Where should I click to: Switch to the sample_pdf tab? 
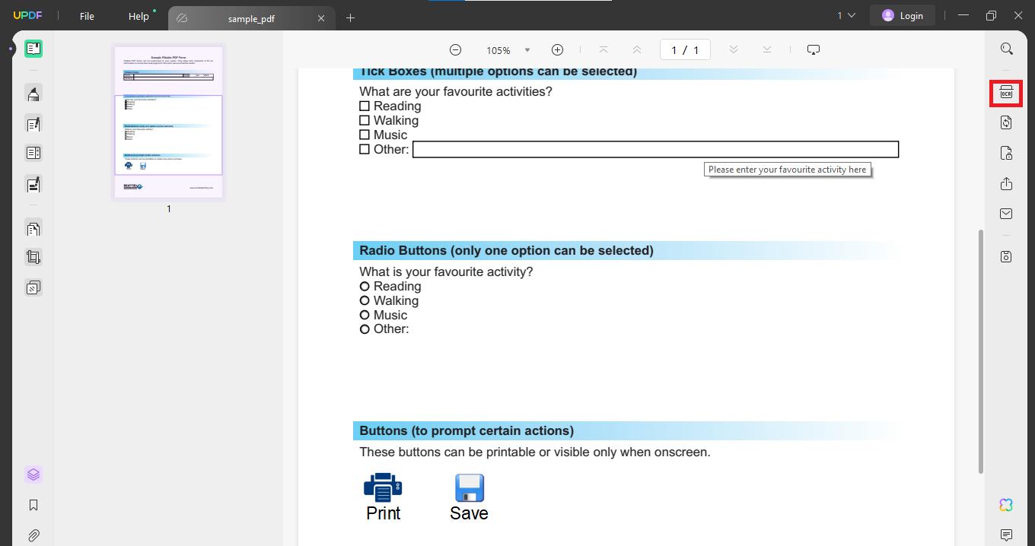tap(251, 17)
